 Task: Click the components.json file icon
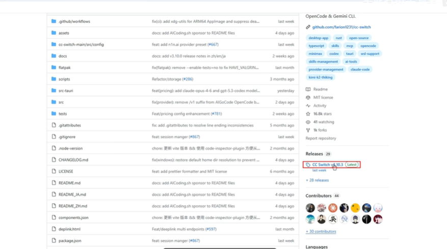click(54, 217)
